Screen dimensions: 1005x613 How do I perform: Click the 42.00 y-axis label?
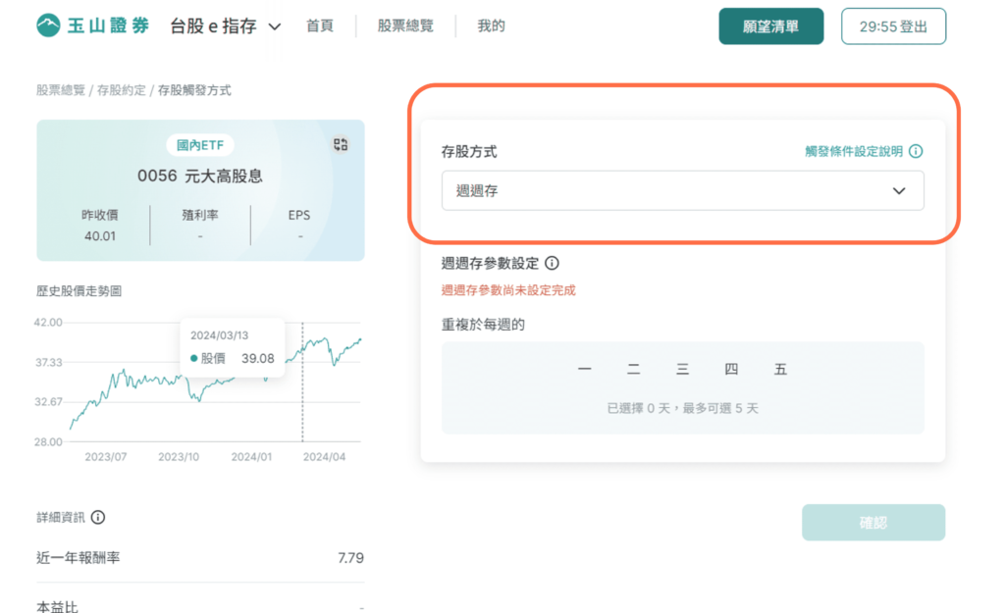pyautogui.click(x=48, y=323)
